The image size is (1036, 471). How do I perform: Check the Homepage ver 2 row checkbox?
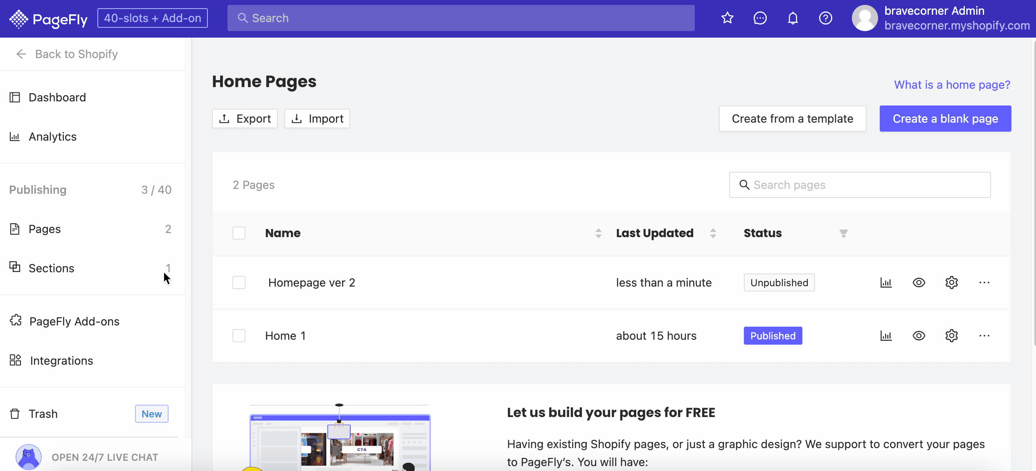click(239, 283)
